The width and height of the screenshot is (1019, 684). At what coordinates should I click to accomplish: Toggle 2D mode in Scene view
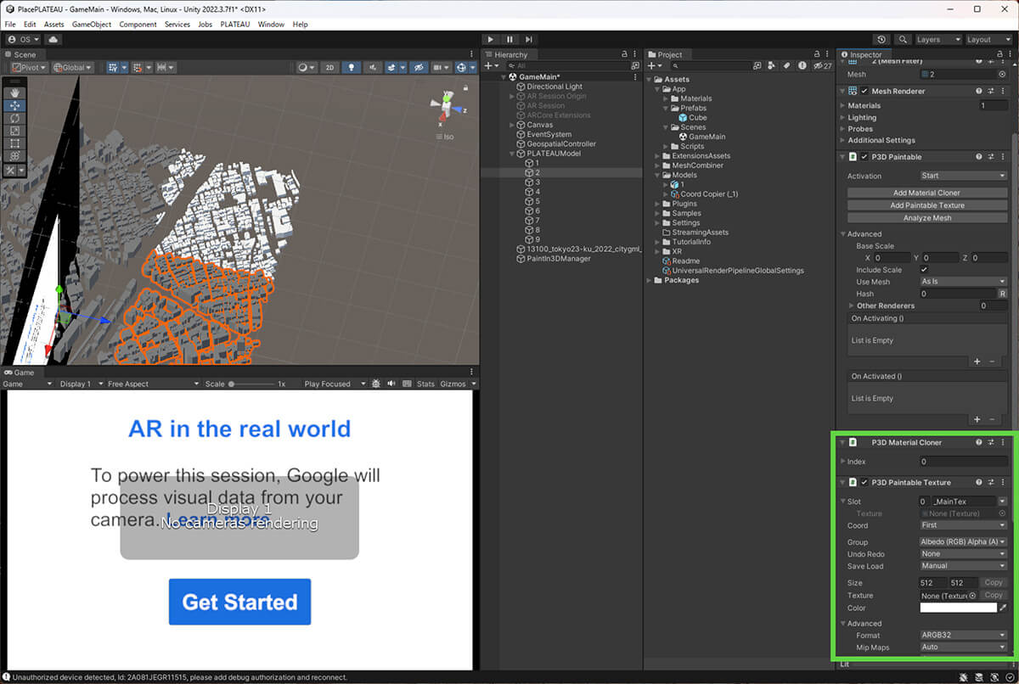coord(330,67)
